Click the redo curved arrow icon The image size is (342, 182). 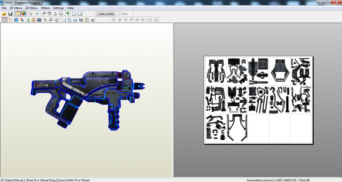(57, 20)
